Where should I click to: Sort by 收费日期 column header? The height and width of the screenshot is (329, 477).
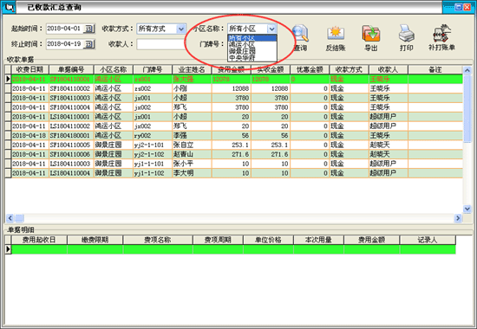[x=29, y=69]
